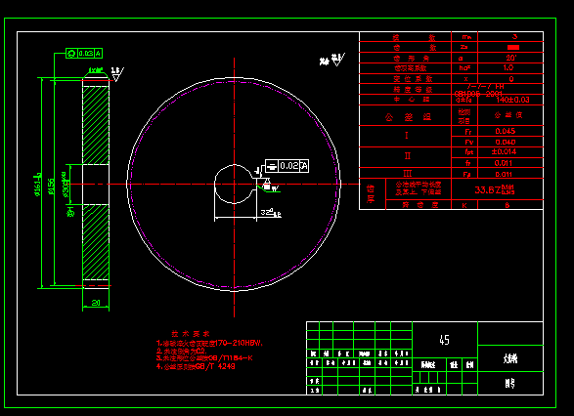
Task: Click the 'K' symbol in the bottom table row
Action: coord(464,205)
